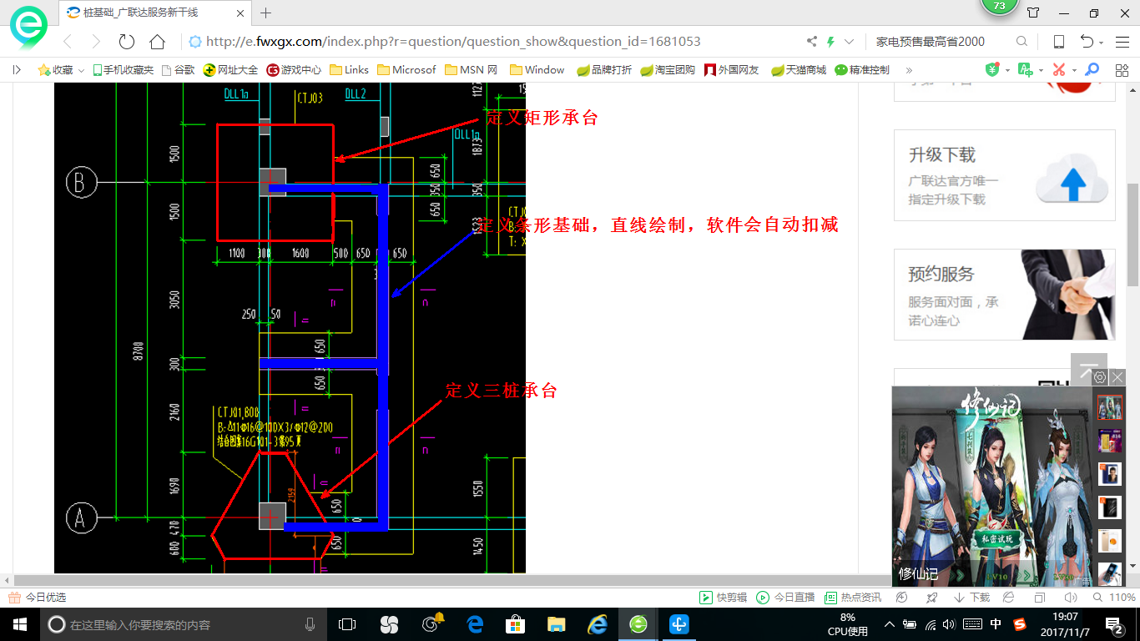Show more bookmarks with double chevron
The height and width of the screenshot is (641, 1140).
[909, 70]
